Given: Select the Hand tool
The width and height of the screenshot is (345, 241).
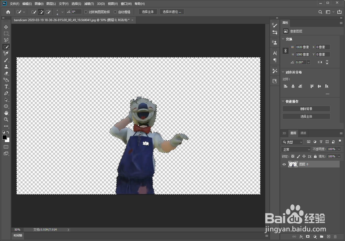Looking at the screenshot, I should (6, 113).
